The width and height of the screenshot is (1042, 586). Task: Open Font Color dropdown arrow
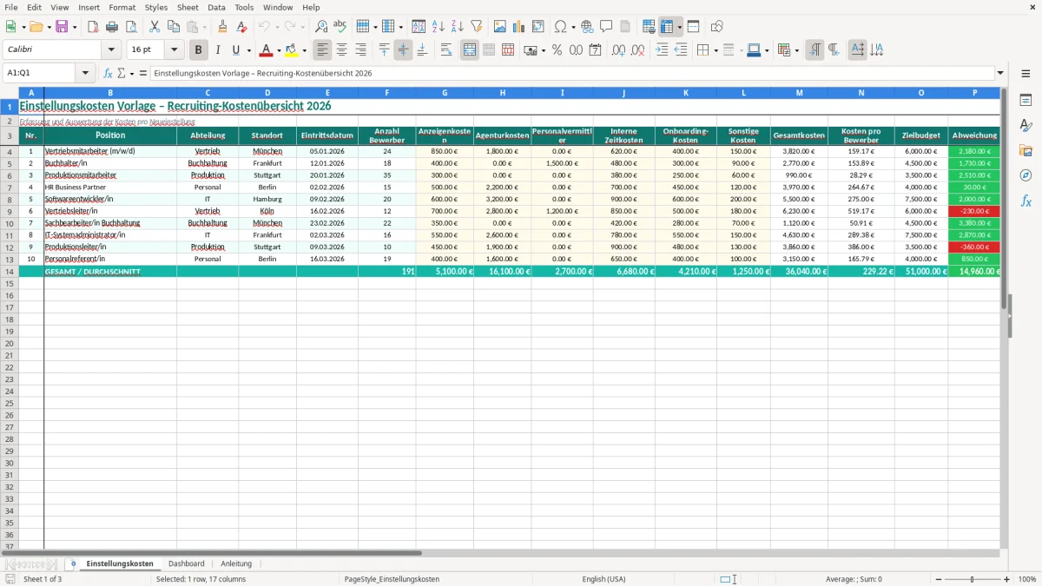click(278, 50)
